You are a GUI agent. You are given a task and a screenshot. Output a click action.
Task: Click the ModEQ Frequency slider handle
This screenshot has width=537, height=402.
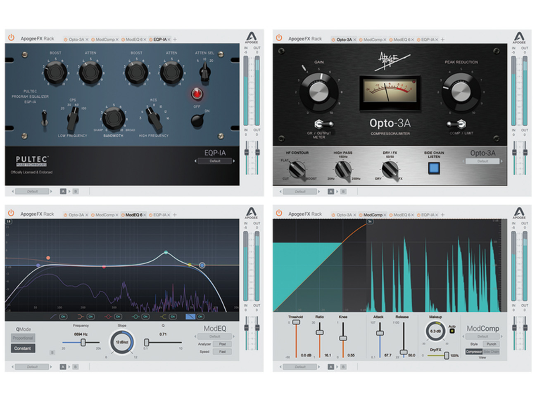(83, 342)
